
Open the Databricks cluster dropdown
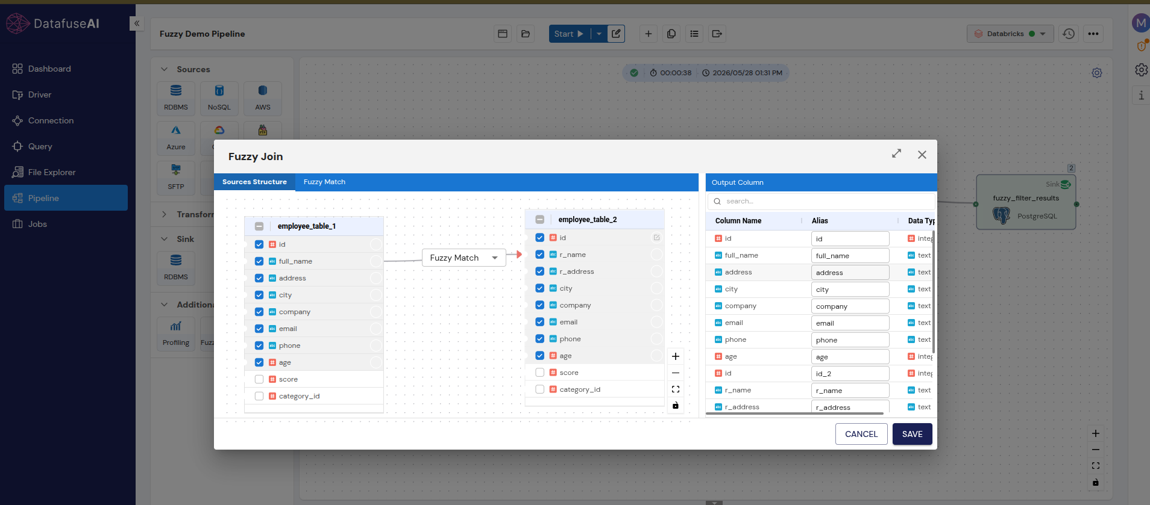1010,34
